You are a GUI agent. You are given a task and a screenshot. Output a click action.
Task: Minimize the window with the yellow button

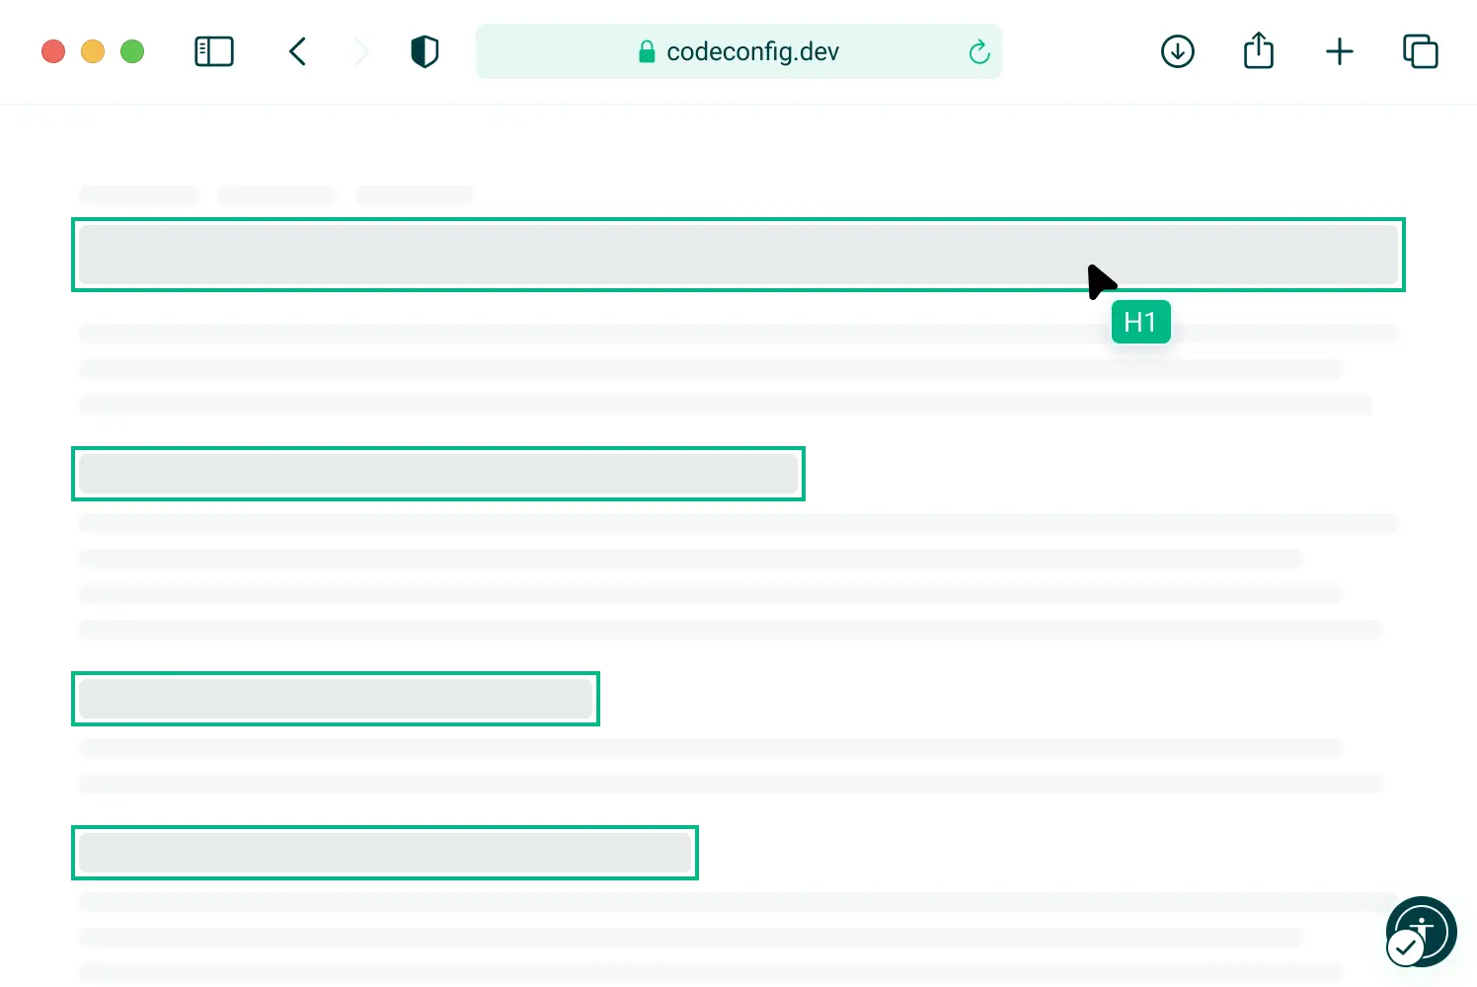coord(93,51)
